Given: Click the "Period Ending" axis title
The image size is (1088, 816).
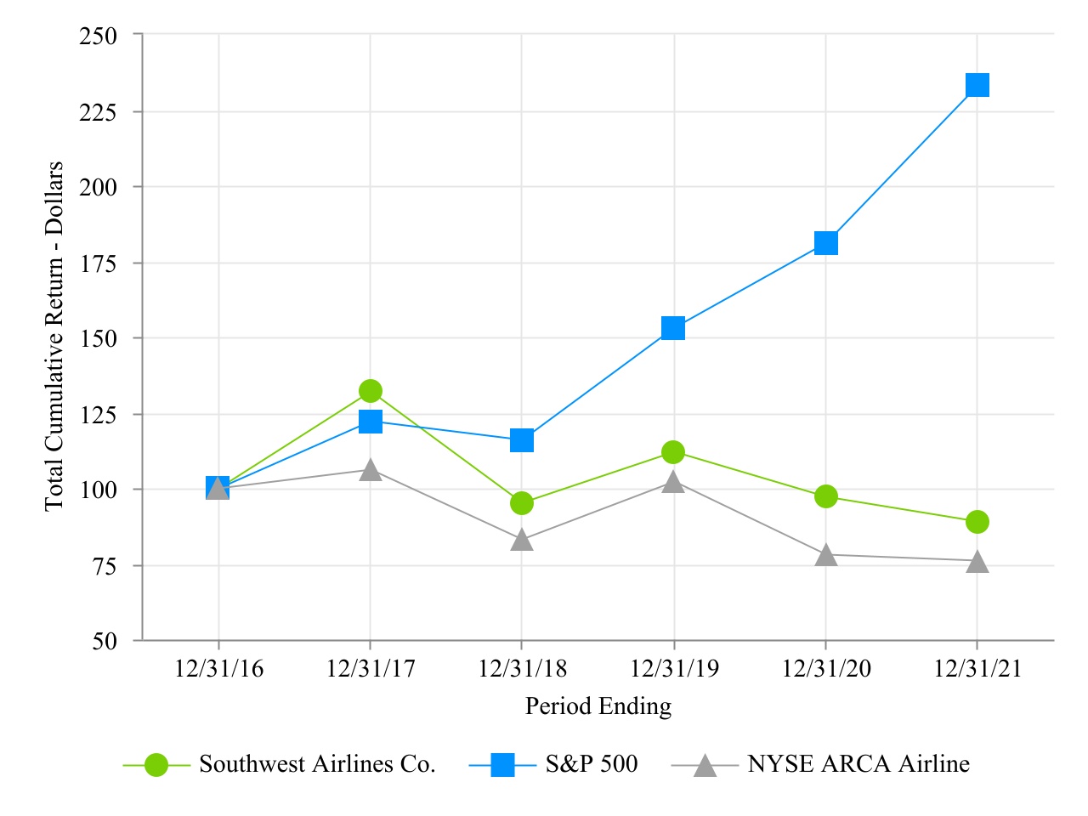Looking at the screenshot, I should point(598,706).
